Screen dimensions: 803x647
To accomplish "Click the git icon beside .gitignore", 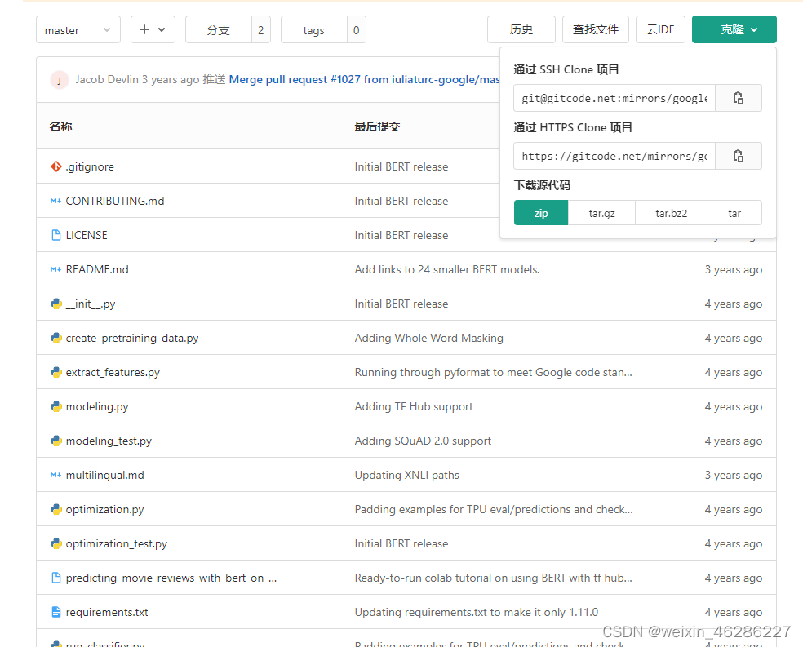I will [55, 166].
